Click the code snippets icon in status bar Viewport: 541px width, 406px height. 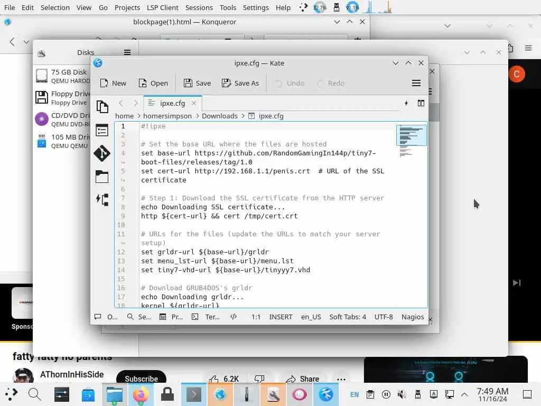pos(234,317)
